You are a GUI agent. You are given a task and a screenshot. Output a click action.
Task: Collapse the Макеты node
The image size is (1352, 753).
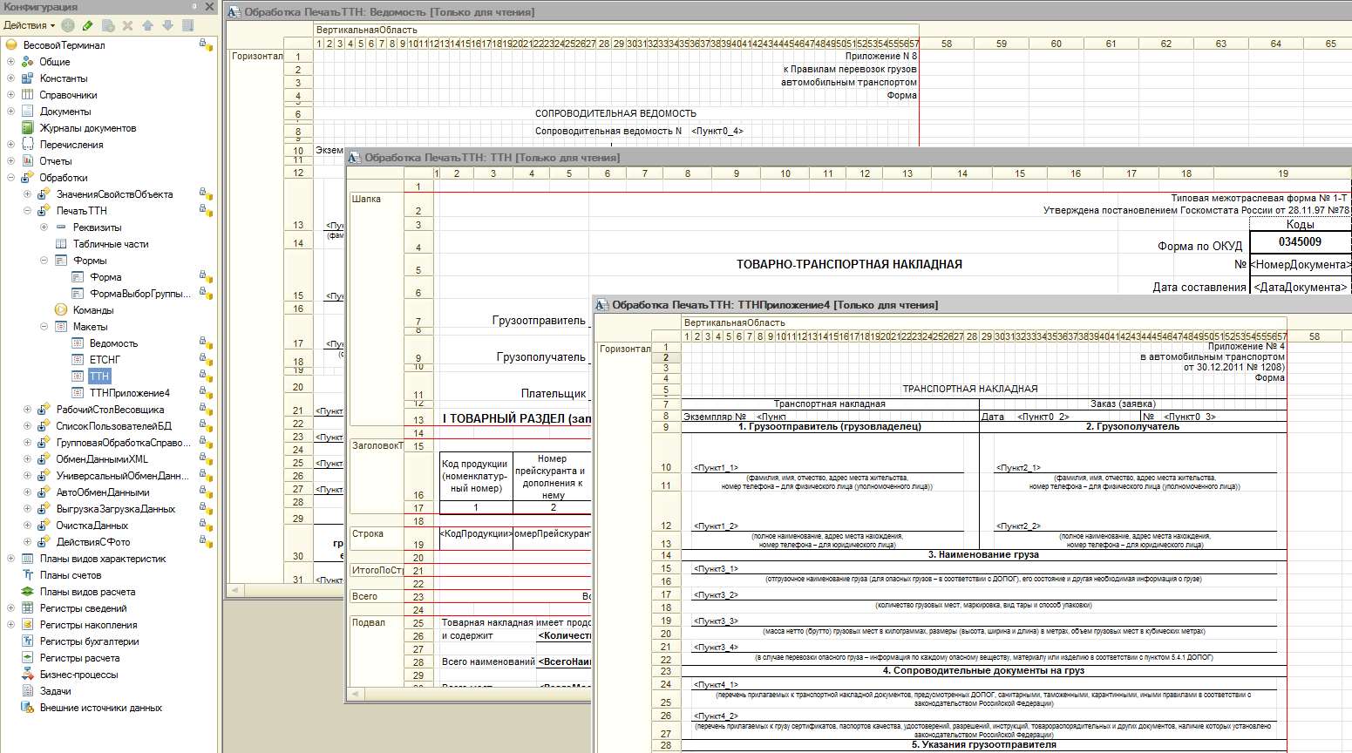click(x=44, y=327)
